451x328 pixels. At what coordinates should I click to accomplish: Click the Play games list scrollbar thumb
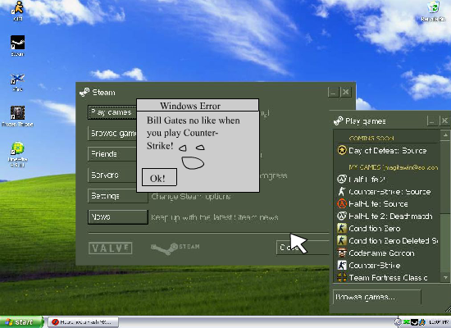click(x=445, y=177)
